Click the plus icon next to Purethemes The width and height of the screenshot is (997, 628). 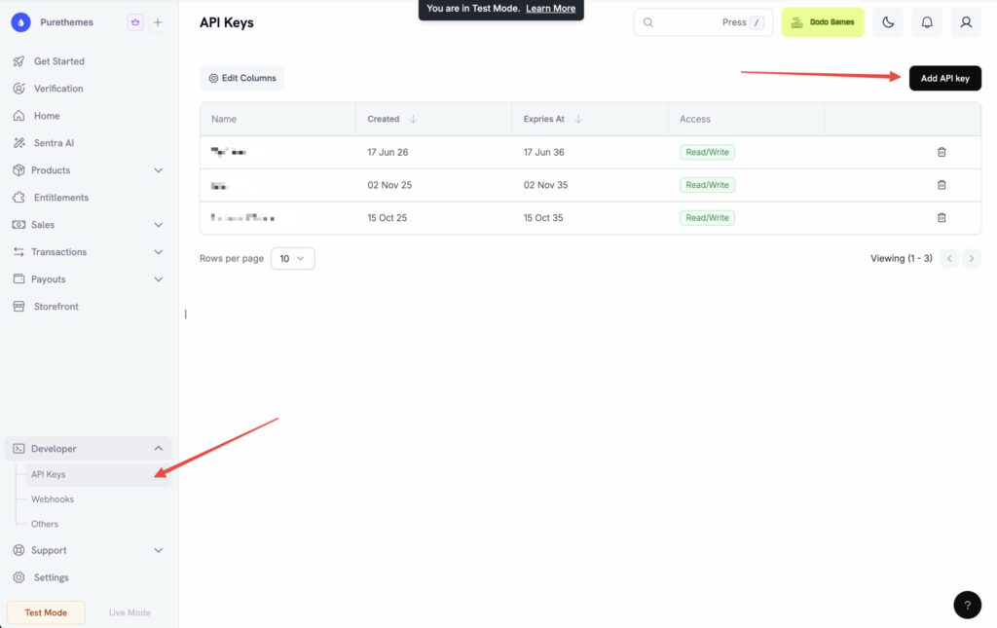coord(158,22)
